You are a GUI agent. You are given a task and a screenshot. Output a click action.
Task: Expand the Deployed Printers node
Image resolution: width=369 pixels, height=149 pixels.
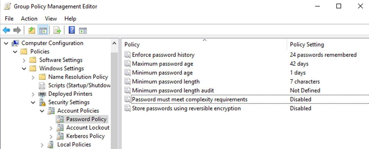tap(33, 94)
